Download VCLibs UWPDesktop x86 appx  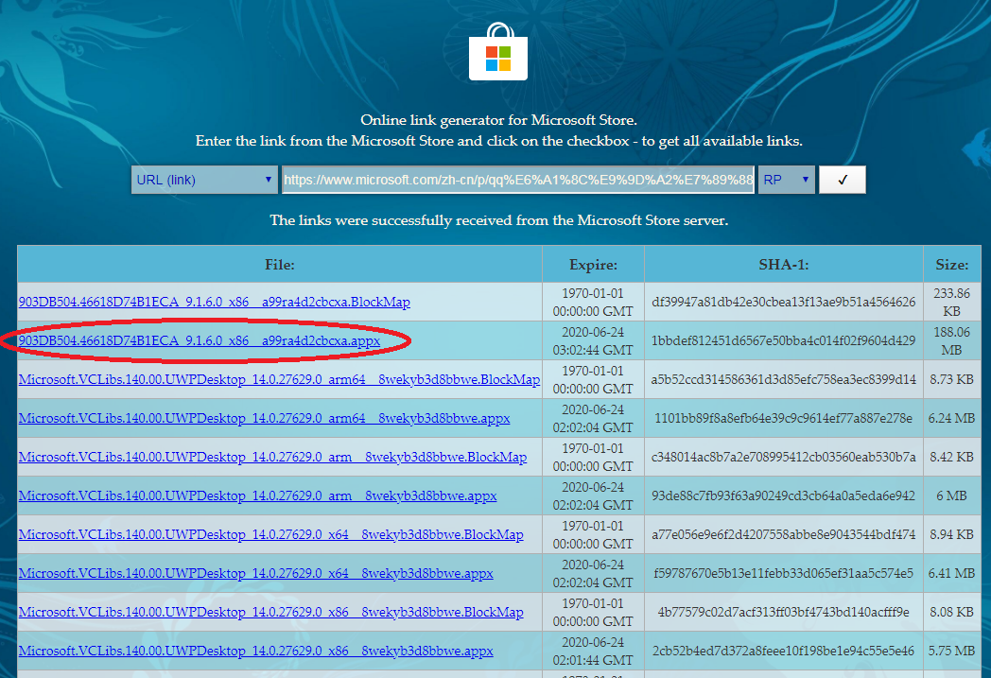pyautogui.click(x=255, y=651)
